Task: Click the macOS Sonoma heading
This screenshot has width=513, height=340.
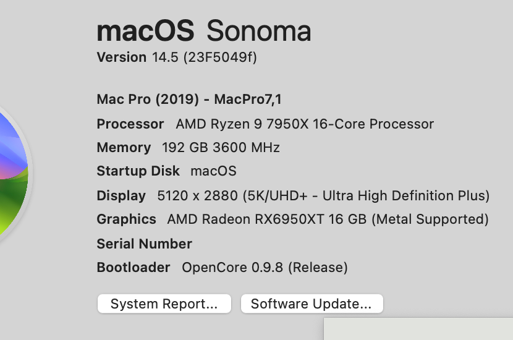Action: point(204,30)
